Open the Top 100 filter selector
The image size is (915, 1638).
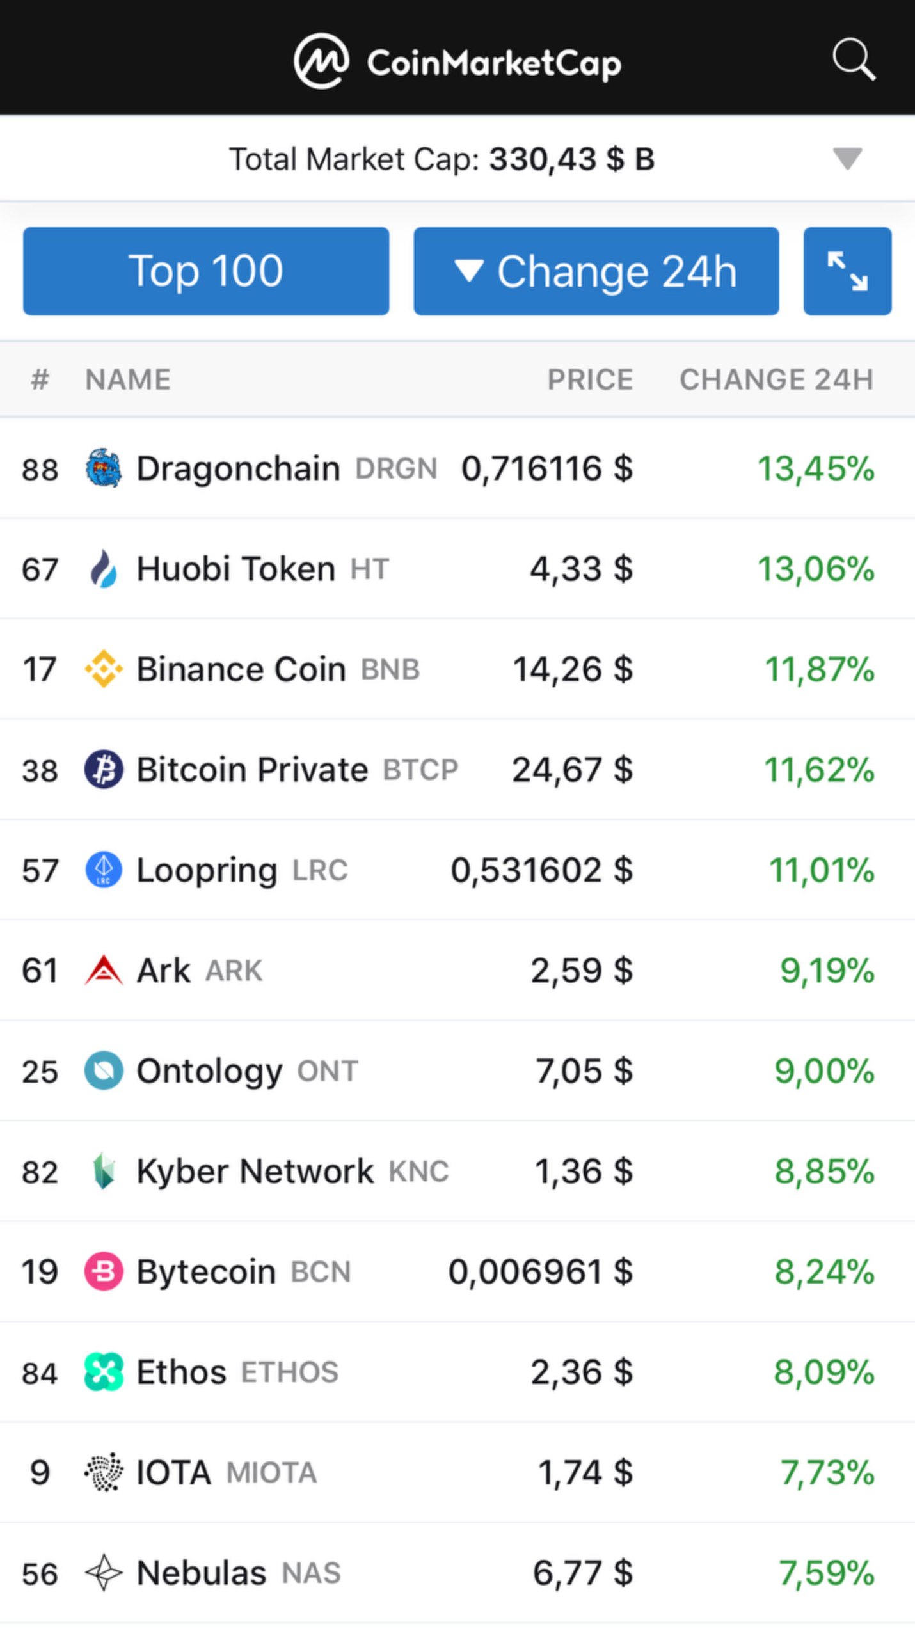(206, 271)
